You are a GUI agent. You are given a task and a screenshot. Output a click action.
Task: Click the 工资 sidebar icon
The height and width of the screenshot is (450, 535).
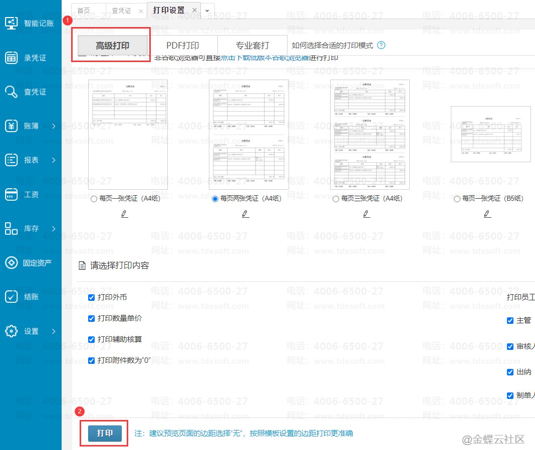coord(12,194)
